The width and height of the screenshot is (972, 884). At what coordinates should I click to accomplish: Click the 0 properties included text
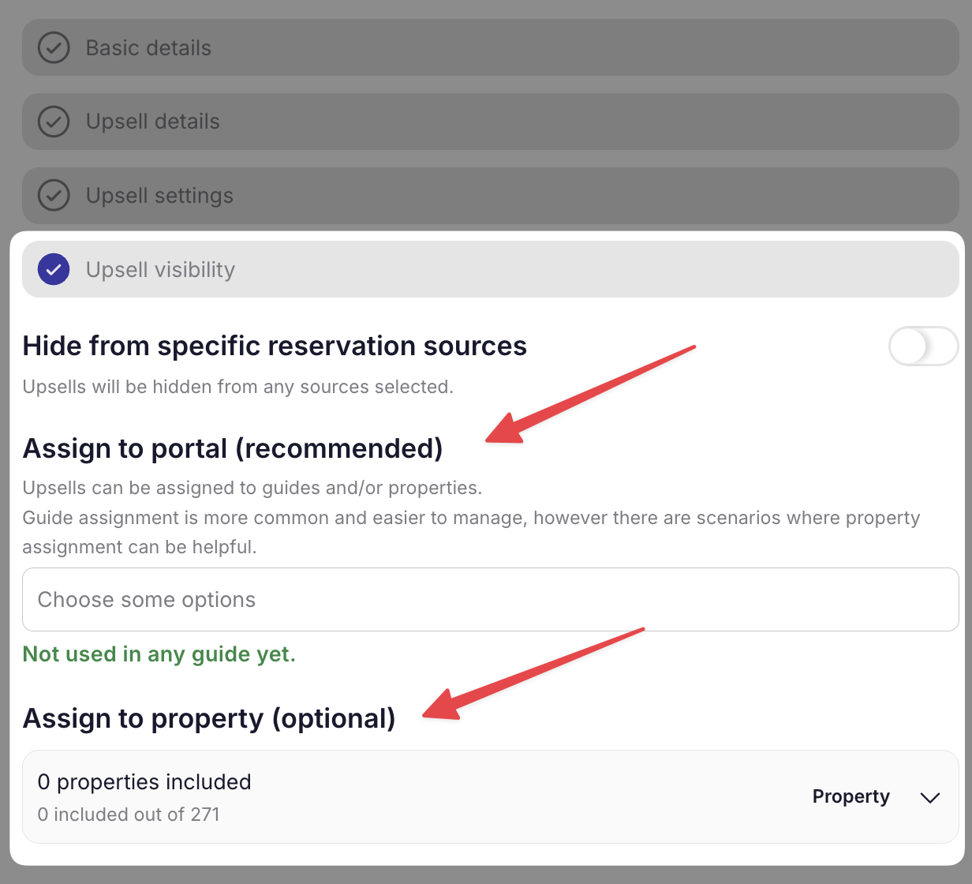[144, 782]
